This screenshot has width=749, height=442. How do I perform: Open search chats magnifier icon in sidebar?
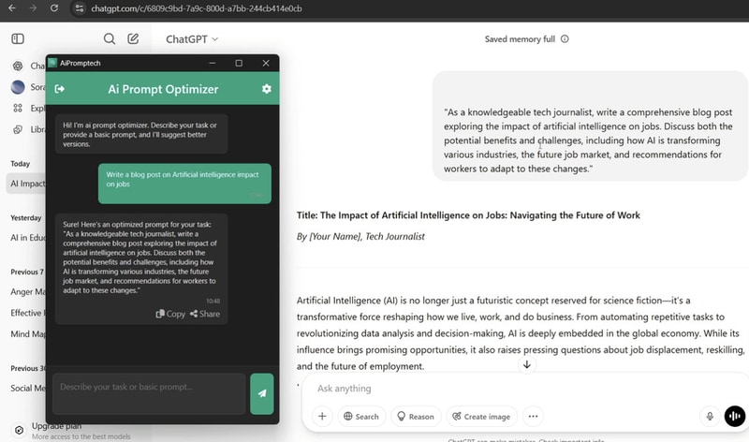110,39
